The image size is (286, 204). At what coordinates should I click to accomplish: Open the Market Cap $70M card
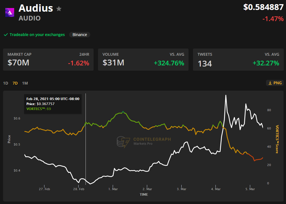coord(48,60)
